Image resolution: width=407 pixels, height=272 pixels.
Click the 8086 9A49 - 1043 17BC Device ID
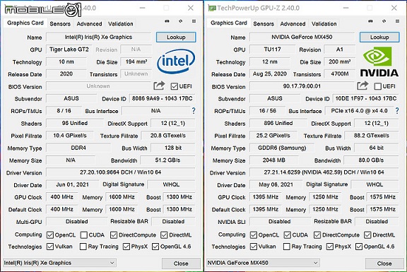pos(163,99)
